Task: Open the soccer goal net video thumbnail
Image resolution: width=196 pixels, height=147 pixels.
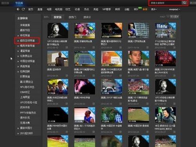Action: [138, 30]
